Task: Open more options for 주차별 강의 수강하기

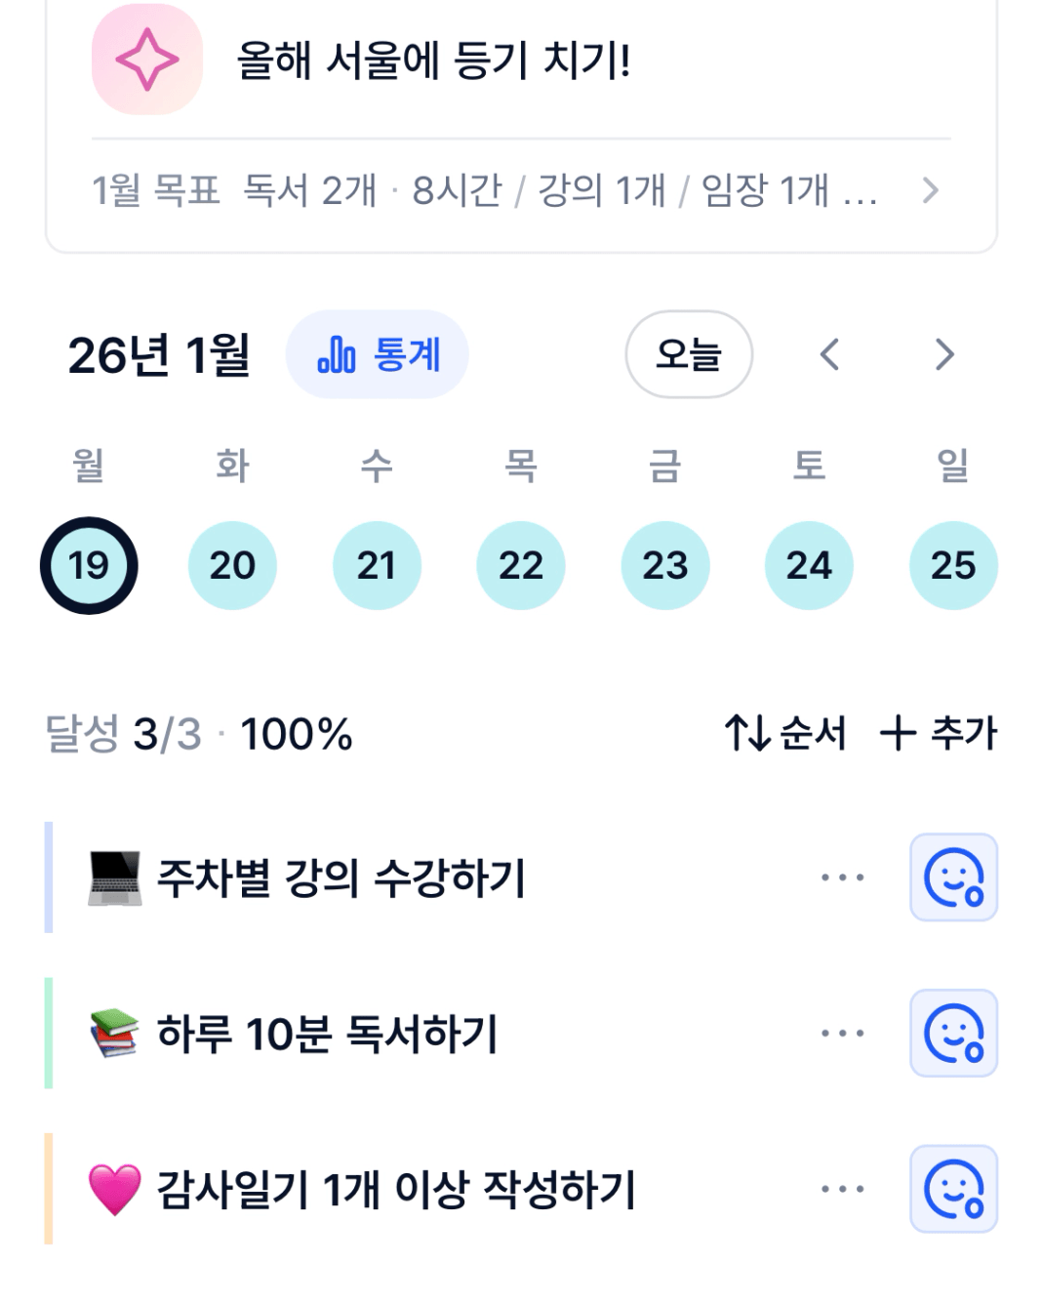Action: click(842, 877)
